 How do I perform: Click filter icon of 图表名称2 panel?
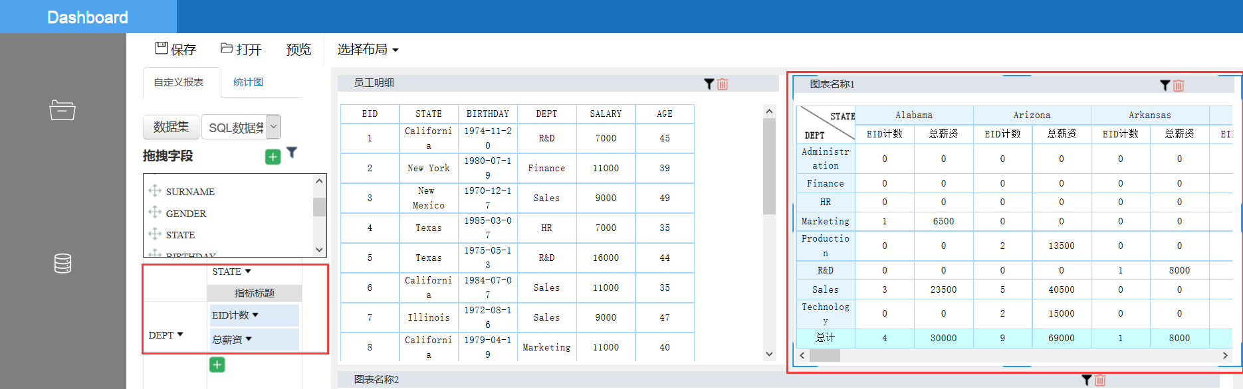click(1087, 380)
